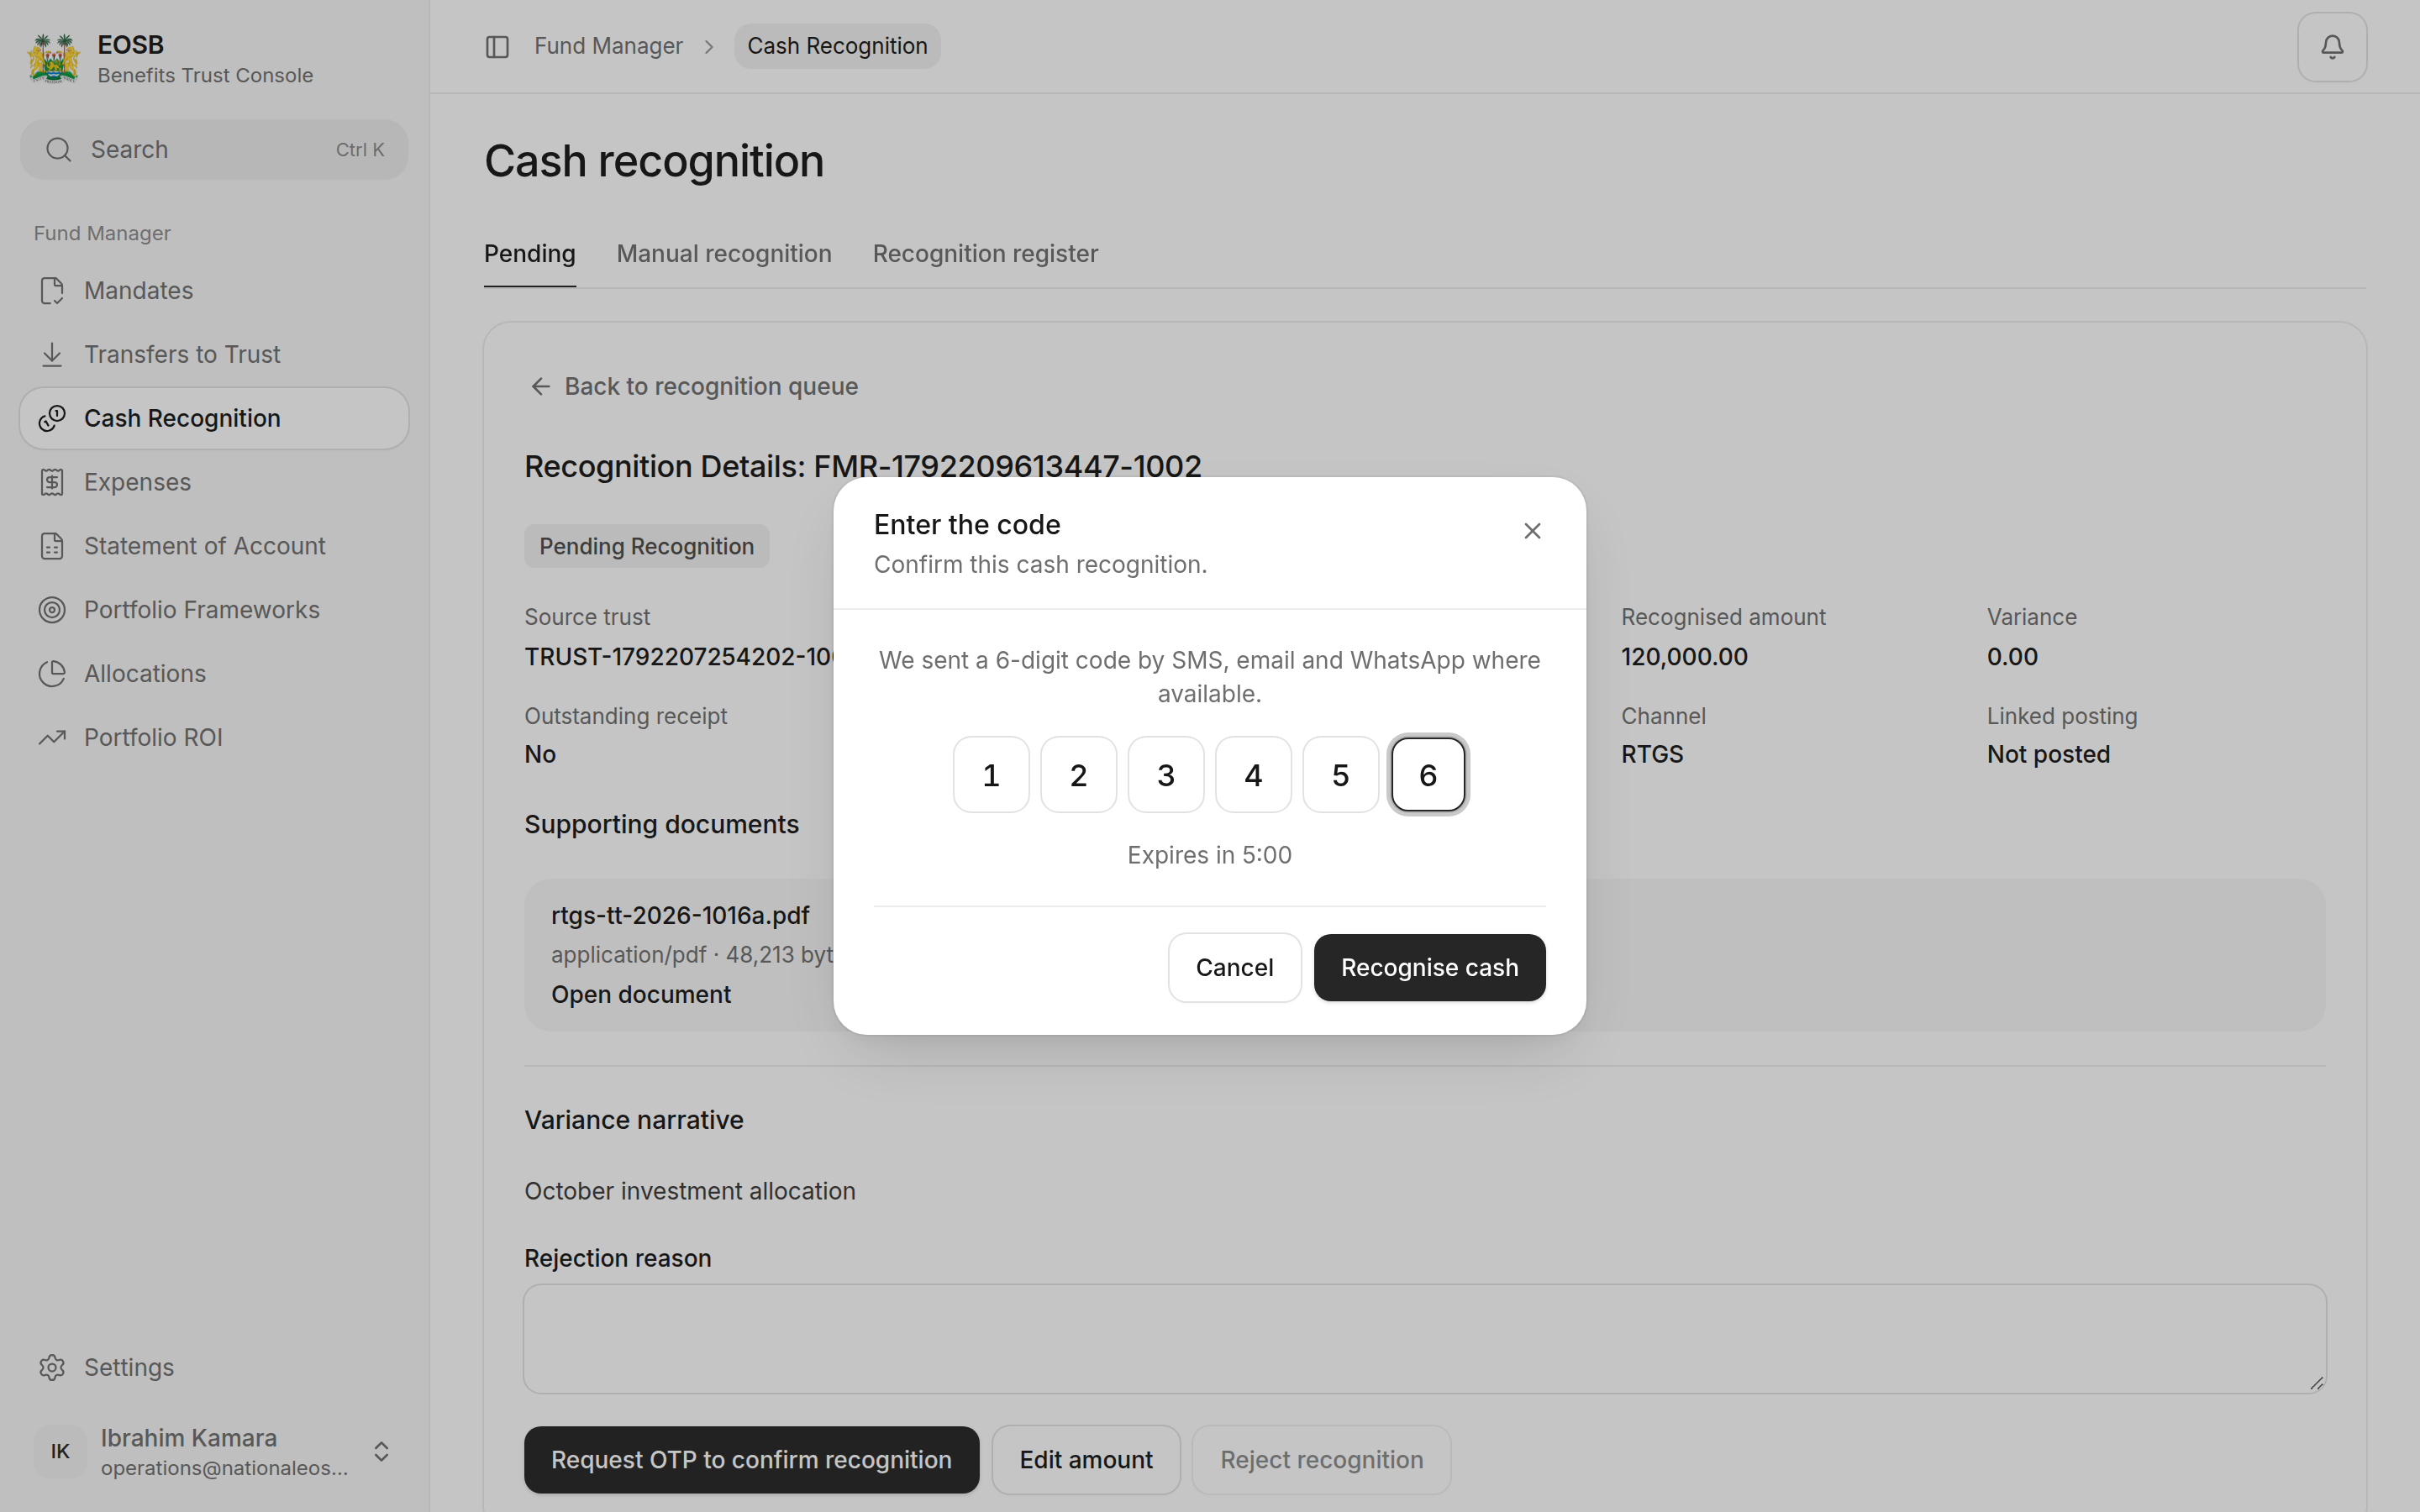Image resolution: width=2420 pixels, height=1512 pixels.
Task: Click the Outstanding receipt value No
Action: (x=540, y=755)
